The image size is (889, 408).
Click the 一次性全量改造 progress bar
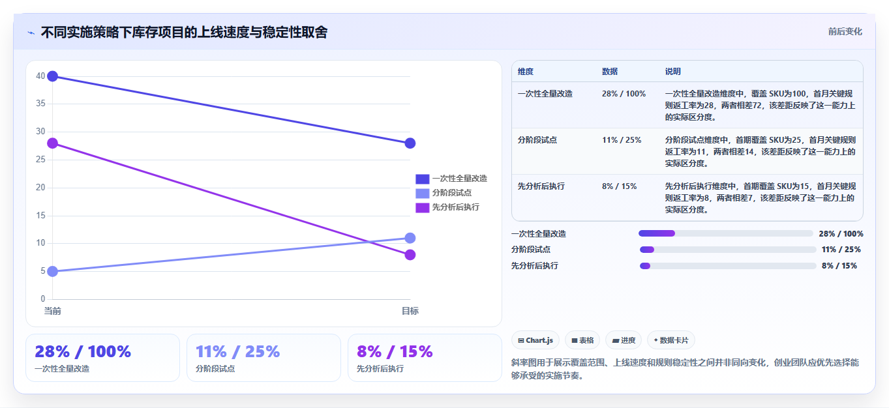tap(726, 233)
